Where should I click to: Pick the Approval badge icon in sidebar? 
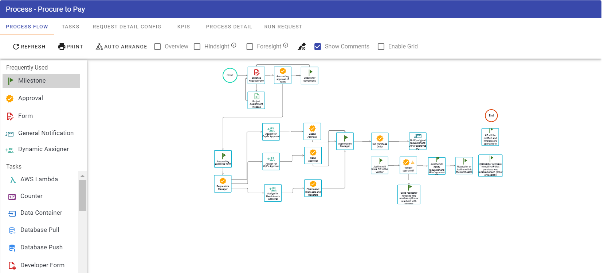[10, 98]
